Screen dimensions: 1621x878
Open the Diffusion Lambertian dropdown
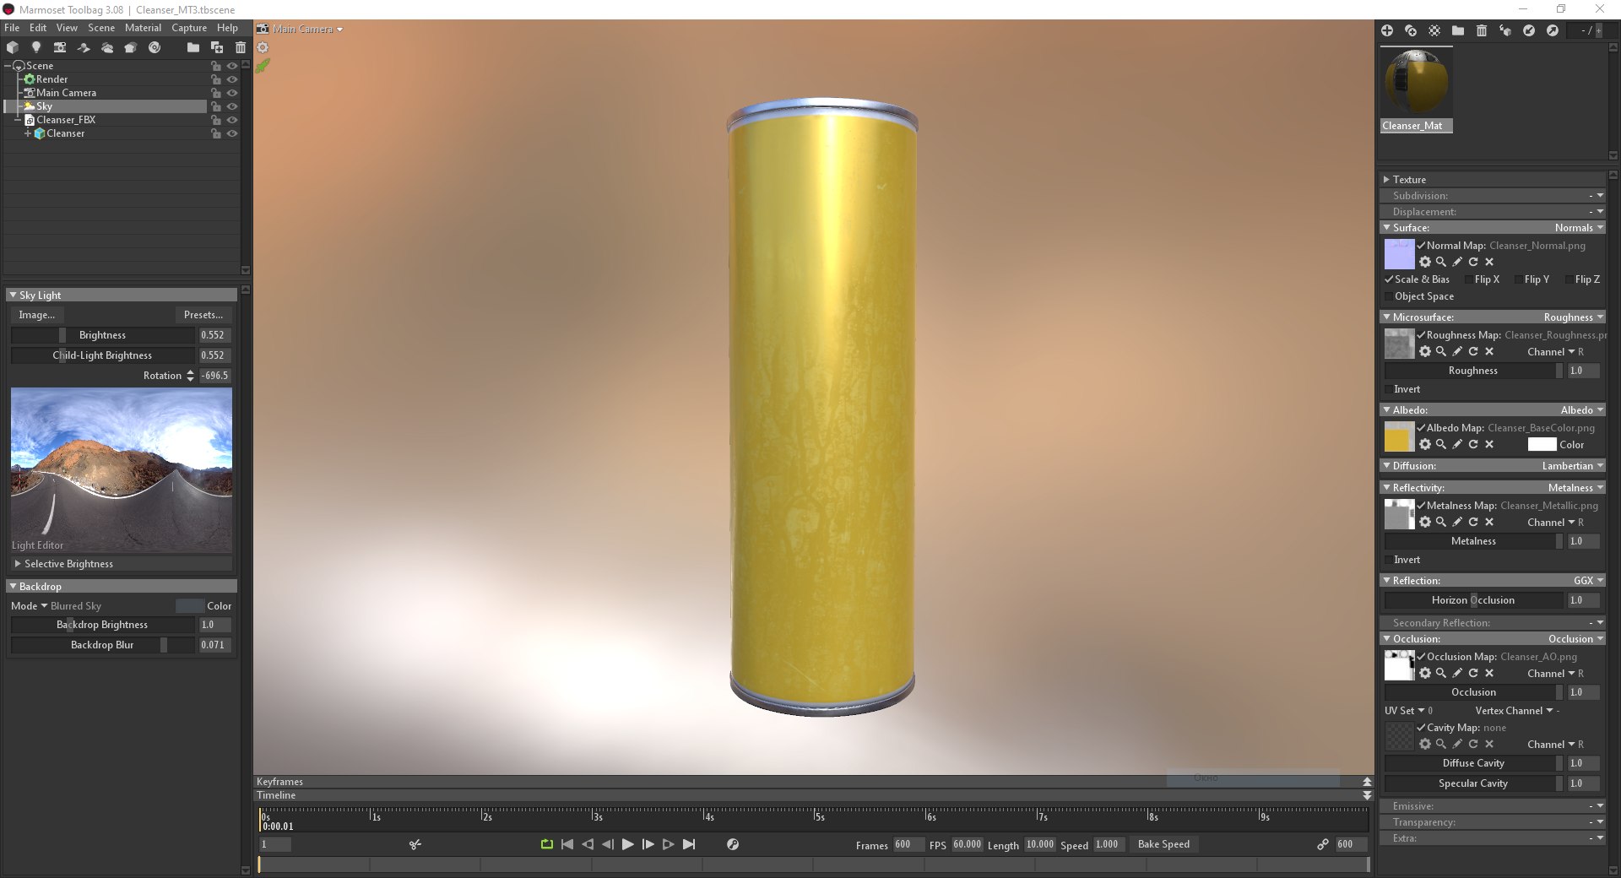click(x=1573, y=466)
